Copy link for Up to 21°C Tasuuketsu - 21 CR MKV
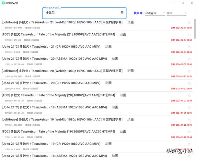Viewport: 197px width, 158px height. coord(189,47)
